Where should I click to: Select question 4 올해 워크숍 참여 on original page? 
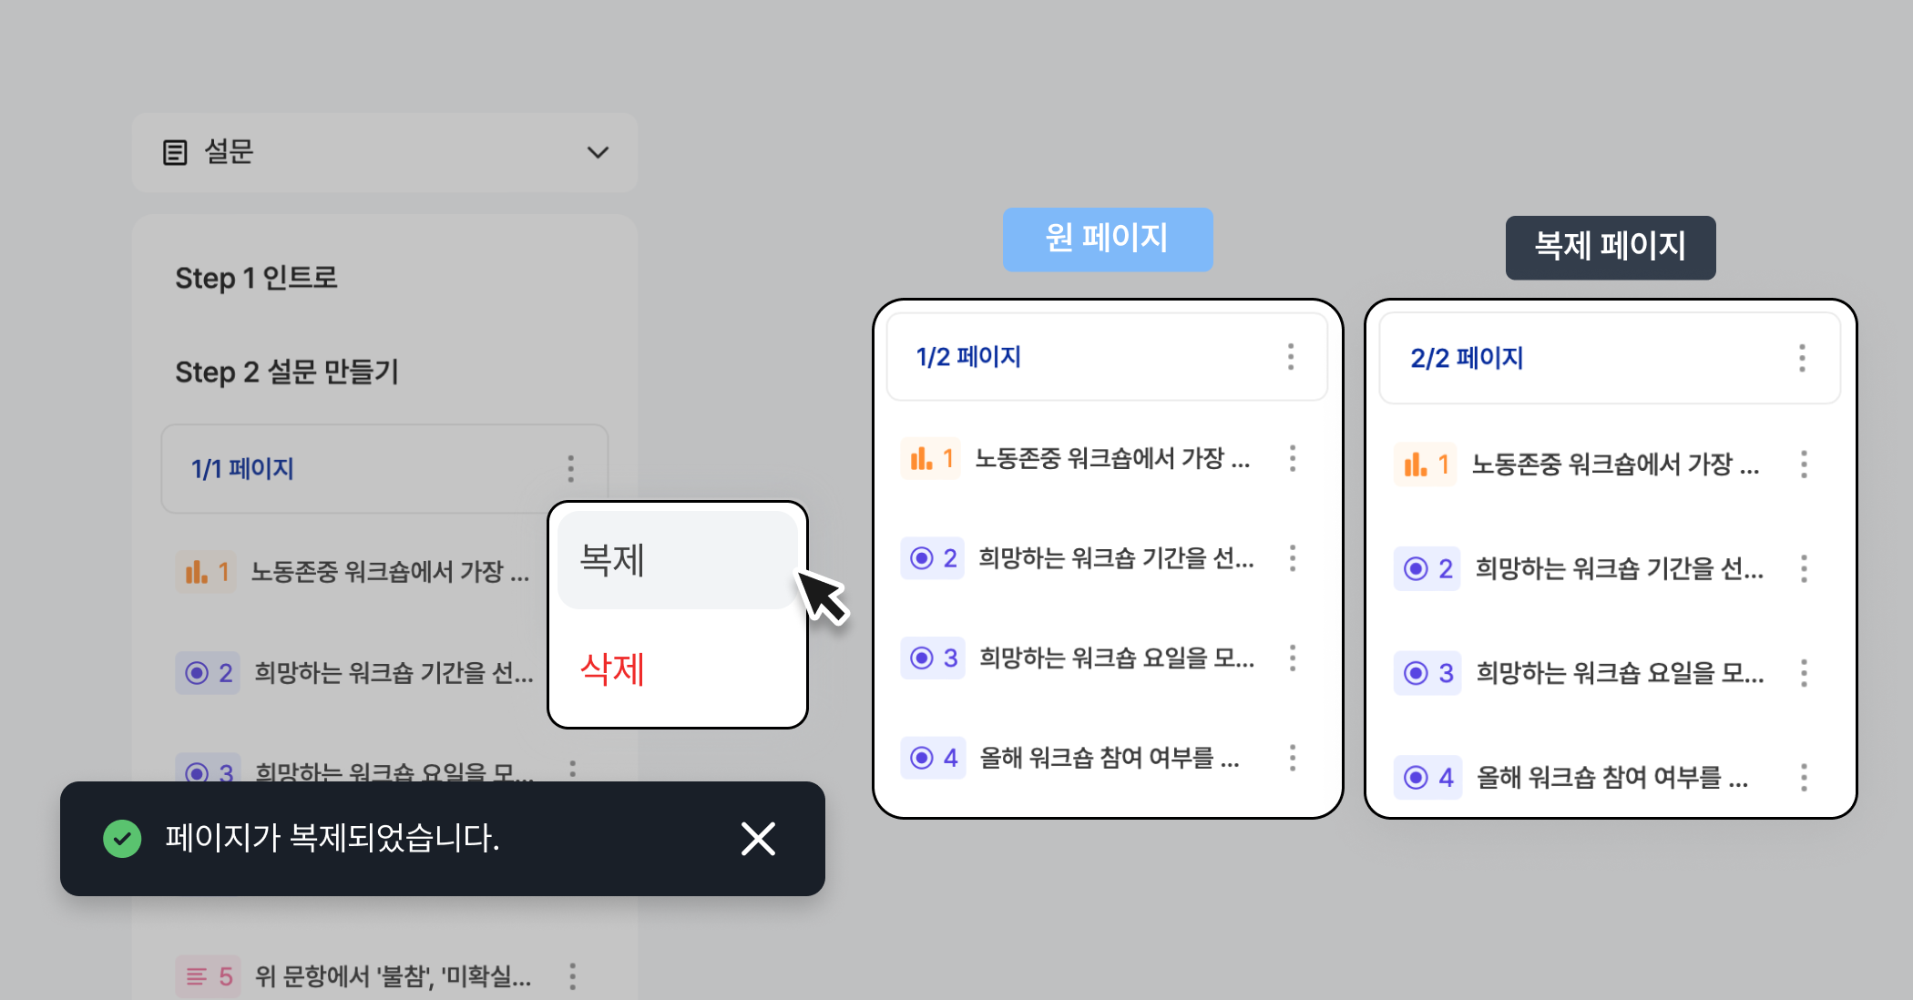tap(1108, 758)
